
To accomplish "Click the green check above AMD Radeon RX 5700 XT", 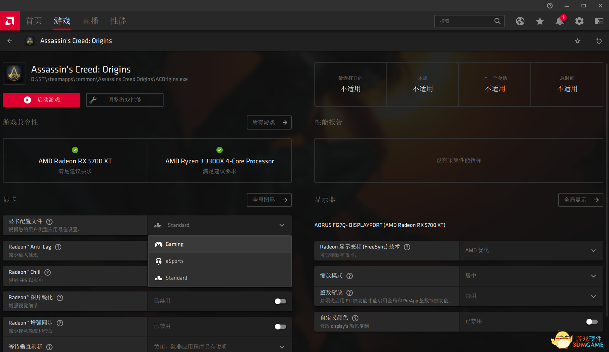I will 75,150.
